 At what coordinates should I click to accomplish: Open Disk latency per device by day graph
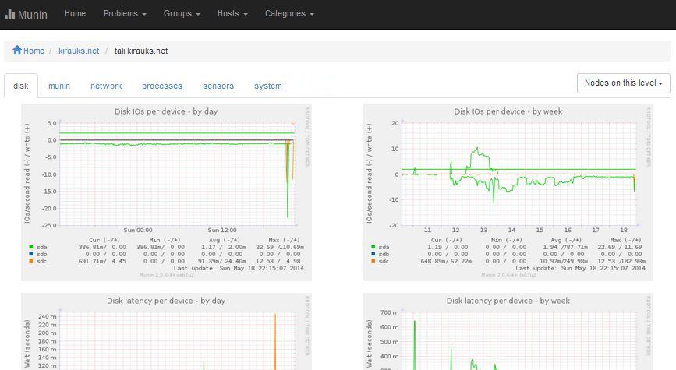pyautogui.click(x=166, y=331)
